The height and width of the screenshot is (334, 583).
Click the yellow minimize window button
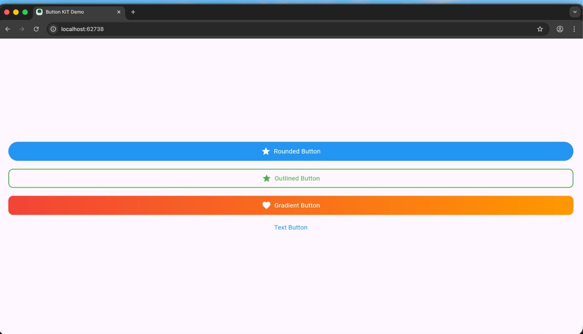click(16, 12)
